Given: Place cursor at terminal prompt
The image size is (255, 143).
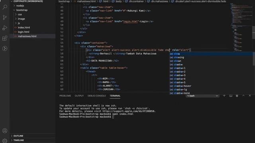Looking at the screenshot, I should tap(113, 117).
